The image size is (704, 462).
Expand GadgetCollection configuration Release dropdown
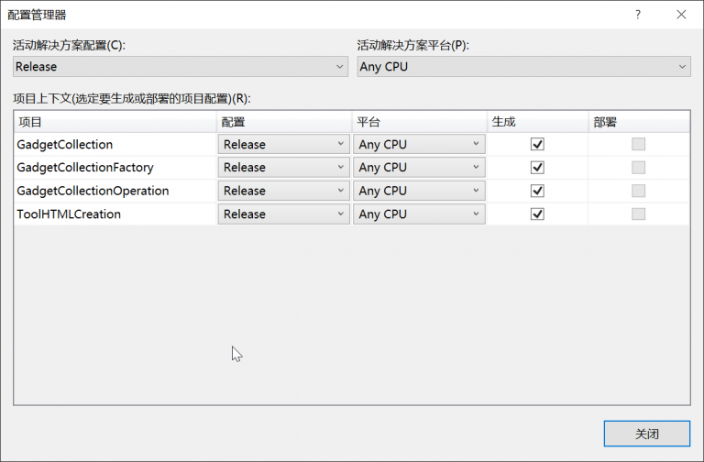pos(283,144)
